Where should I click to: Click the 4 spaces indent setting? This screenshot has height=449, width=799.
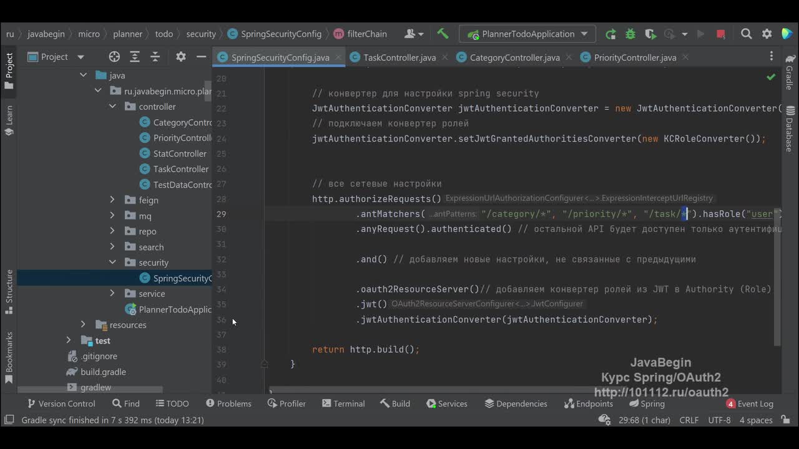tap(756, 420)
